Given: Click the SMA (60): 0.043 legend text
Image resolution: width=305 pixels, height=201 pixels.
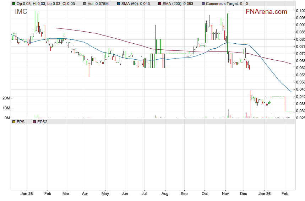Looking at the screenshot, I should pos(136,4).
